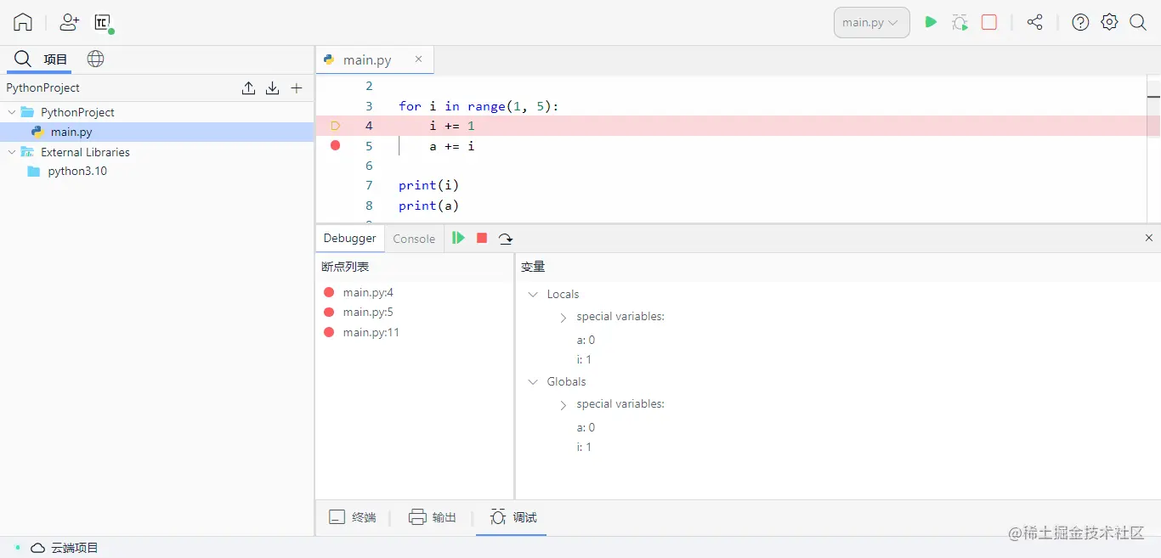Screen dimensions: 1161x558
Task: Select breakpoint main.py:4 in list
Action: [x=368, y=292]
